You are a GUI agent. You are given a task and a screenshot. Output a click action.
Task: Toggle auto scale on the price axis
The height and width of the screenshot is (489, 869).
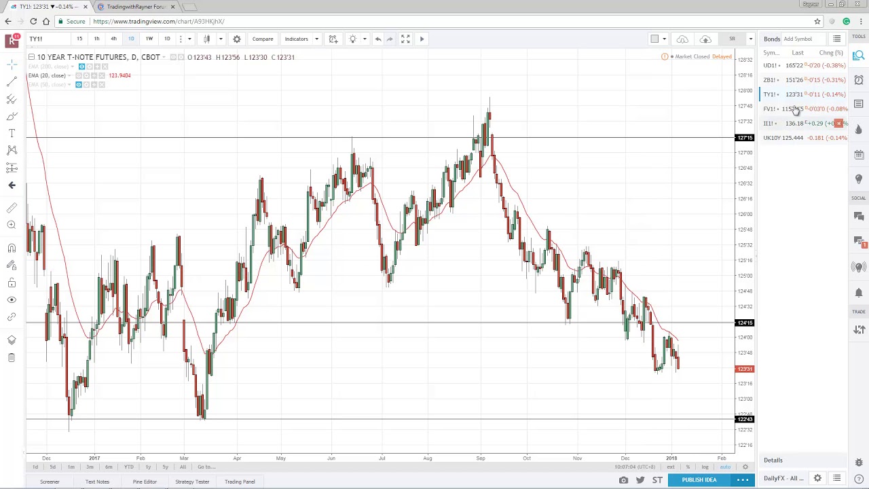coord(725,467)
